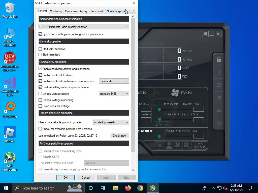The width and height of the screenshot is (258, 193).
Task: Open Everything search desktop icon
Action: 10,110
